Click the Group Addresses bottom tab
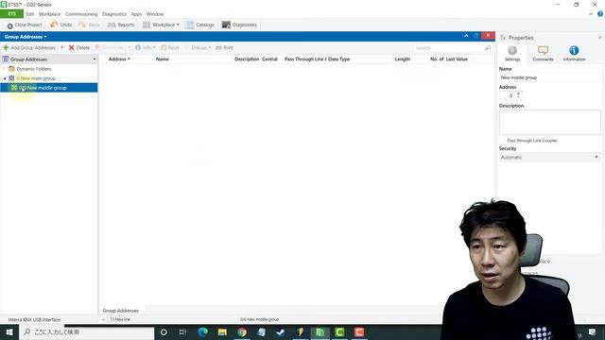This screenshot has height=340, width=605. coord(120,311)
